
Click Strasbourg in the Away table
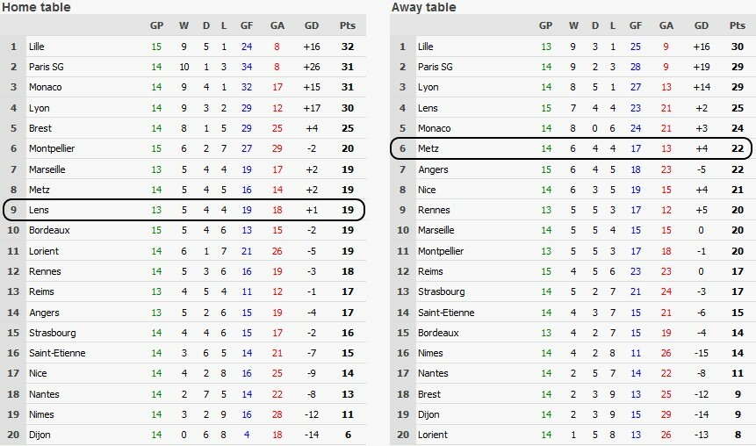coord(441,291)
